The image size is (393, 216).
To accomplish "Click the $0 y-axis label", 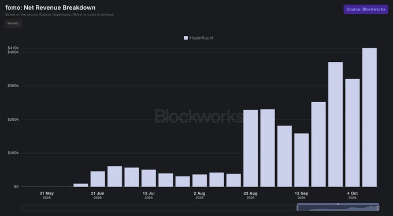I will (x=16, y=187).
